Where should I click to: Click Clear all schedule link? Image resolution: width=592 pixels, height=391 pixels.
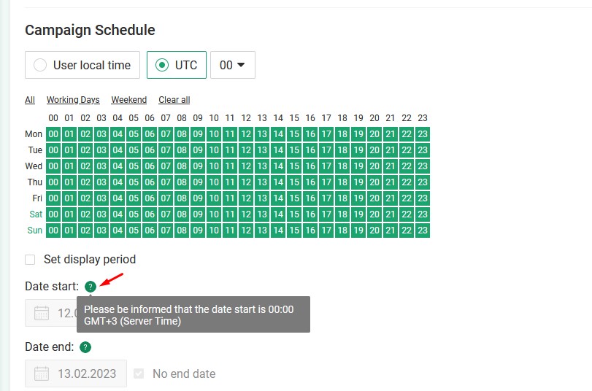(174, 100)
